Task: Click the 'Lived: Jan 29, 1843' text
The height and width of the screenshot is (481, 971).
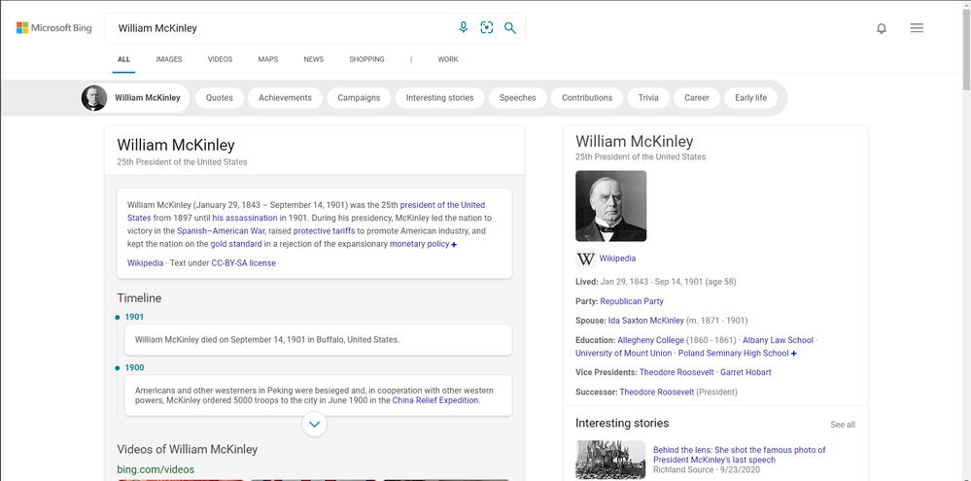Action: coord(656,283)
